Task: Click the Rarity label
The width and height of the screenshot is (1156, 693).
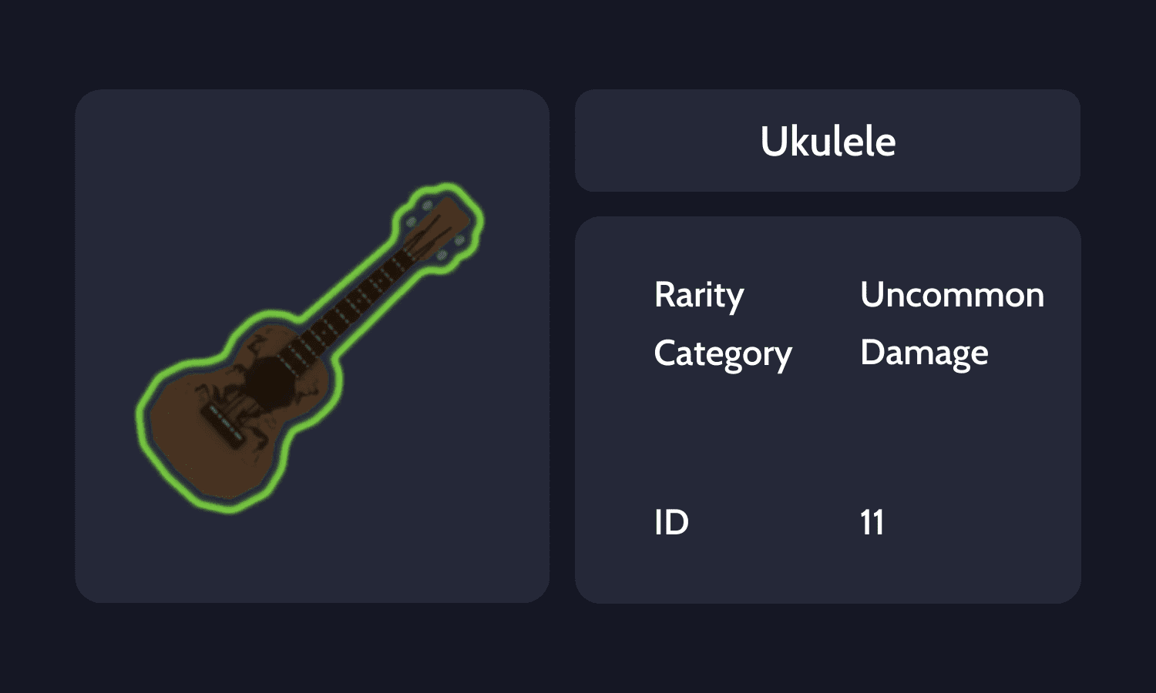Action: (698, 294)
